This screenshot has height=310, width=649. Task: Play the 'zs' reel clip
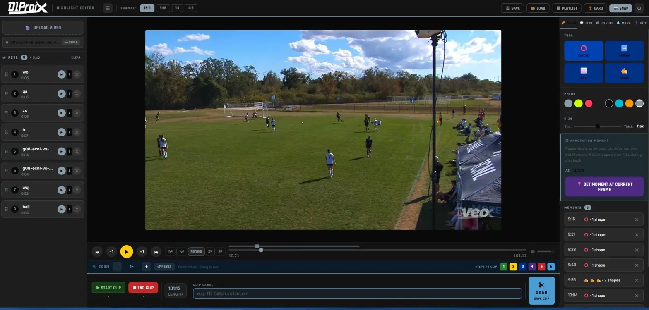tap(61, 113)
